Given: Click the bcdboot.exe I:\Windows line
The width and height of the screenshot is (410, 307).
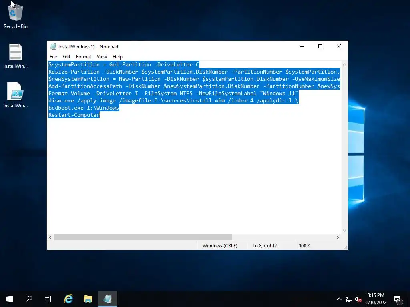Looking at the screenshot, I should point(84,108).
